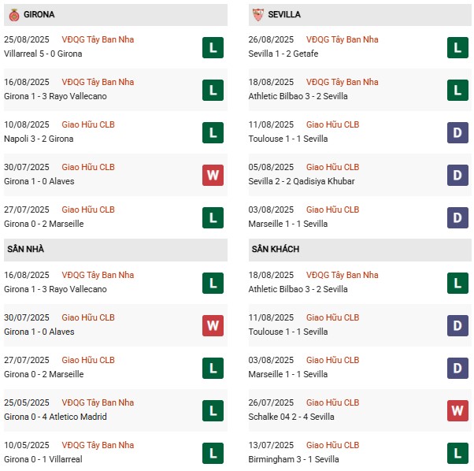Click the Sevilla club crest icon
Image resolution: width=474 pixels, height=471 pixels.
pos(257,15)
